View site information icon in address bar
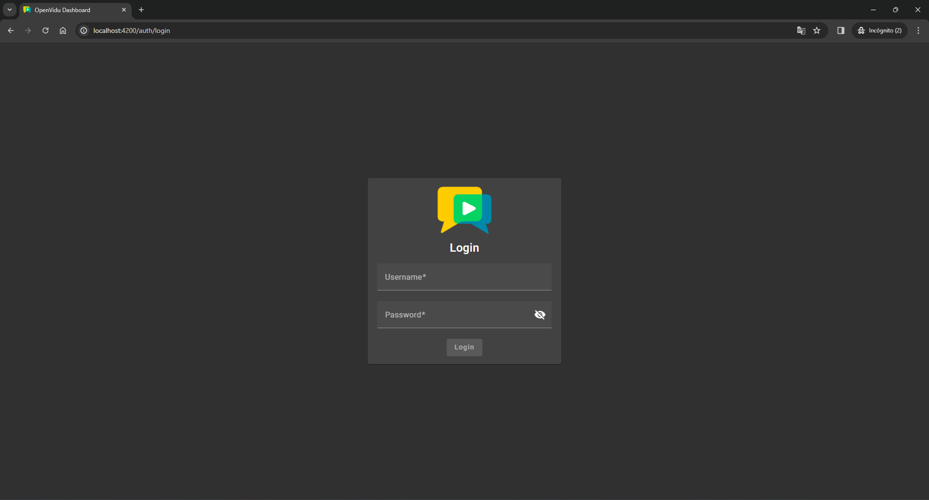929x500 pixels. tap(84, 30)
